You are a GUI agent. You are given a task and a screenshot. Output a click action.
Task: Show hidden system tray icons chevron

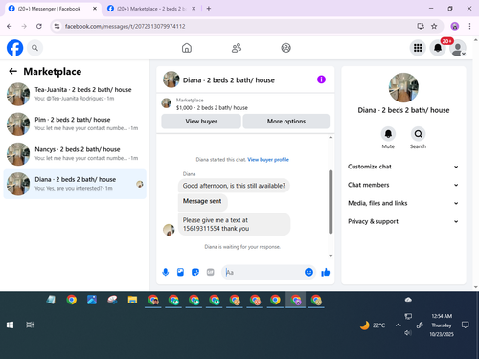pos(399,325)
